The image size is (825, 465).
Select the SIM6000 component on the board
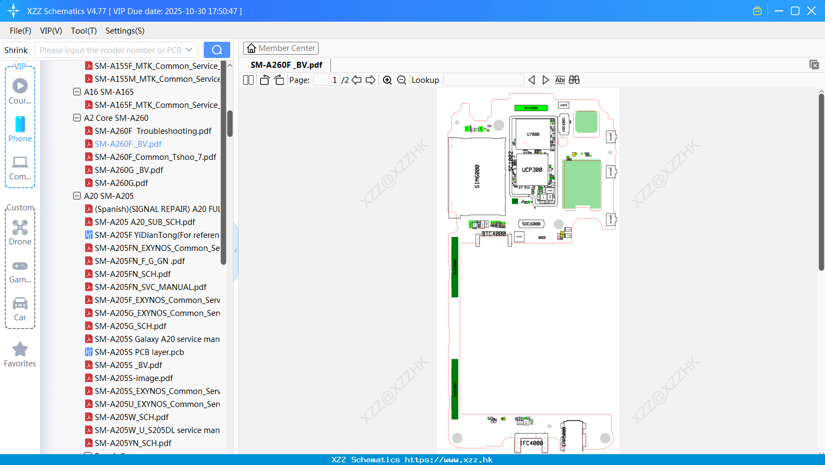coord(477,177)
